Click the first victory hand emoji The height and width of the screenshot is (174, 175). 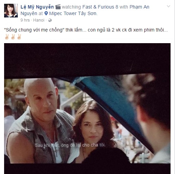pos(7,37)
